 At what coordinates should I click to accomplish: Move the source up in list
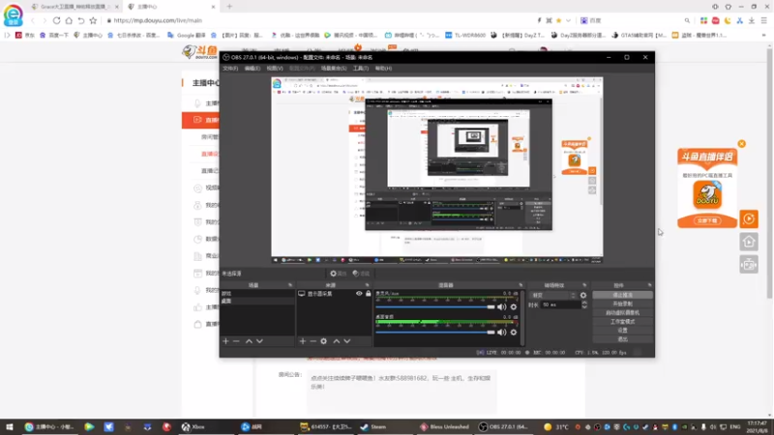tap(337, 341)
